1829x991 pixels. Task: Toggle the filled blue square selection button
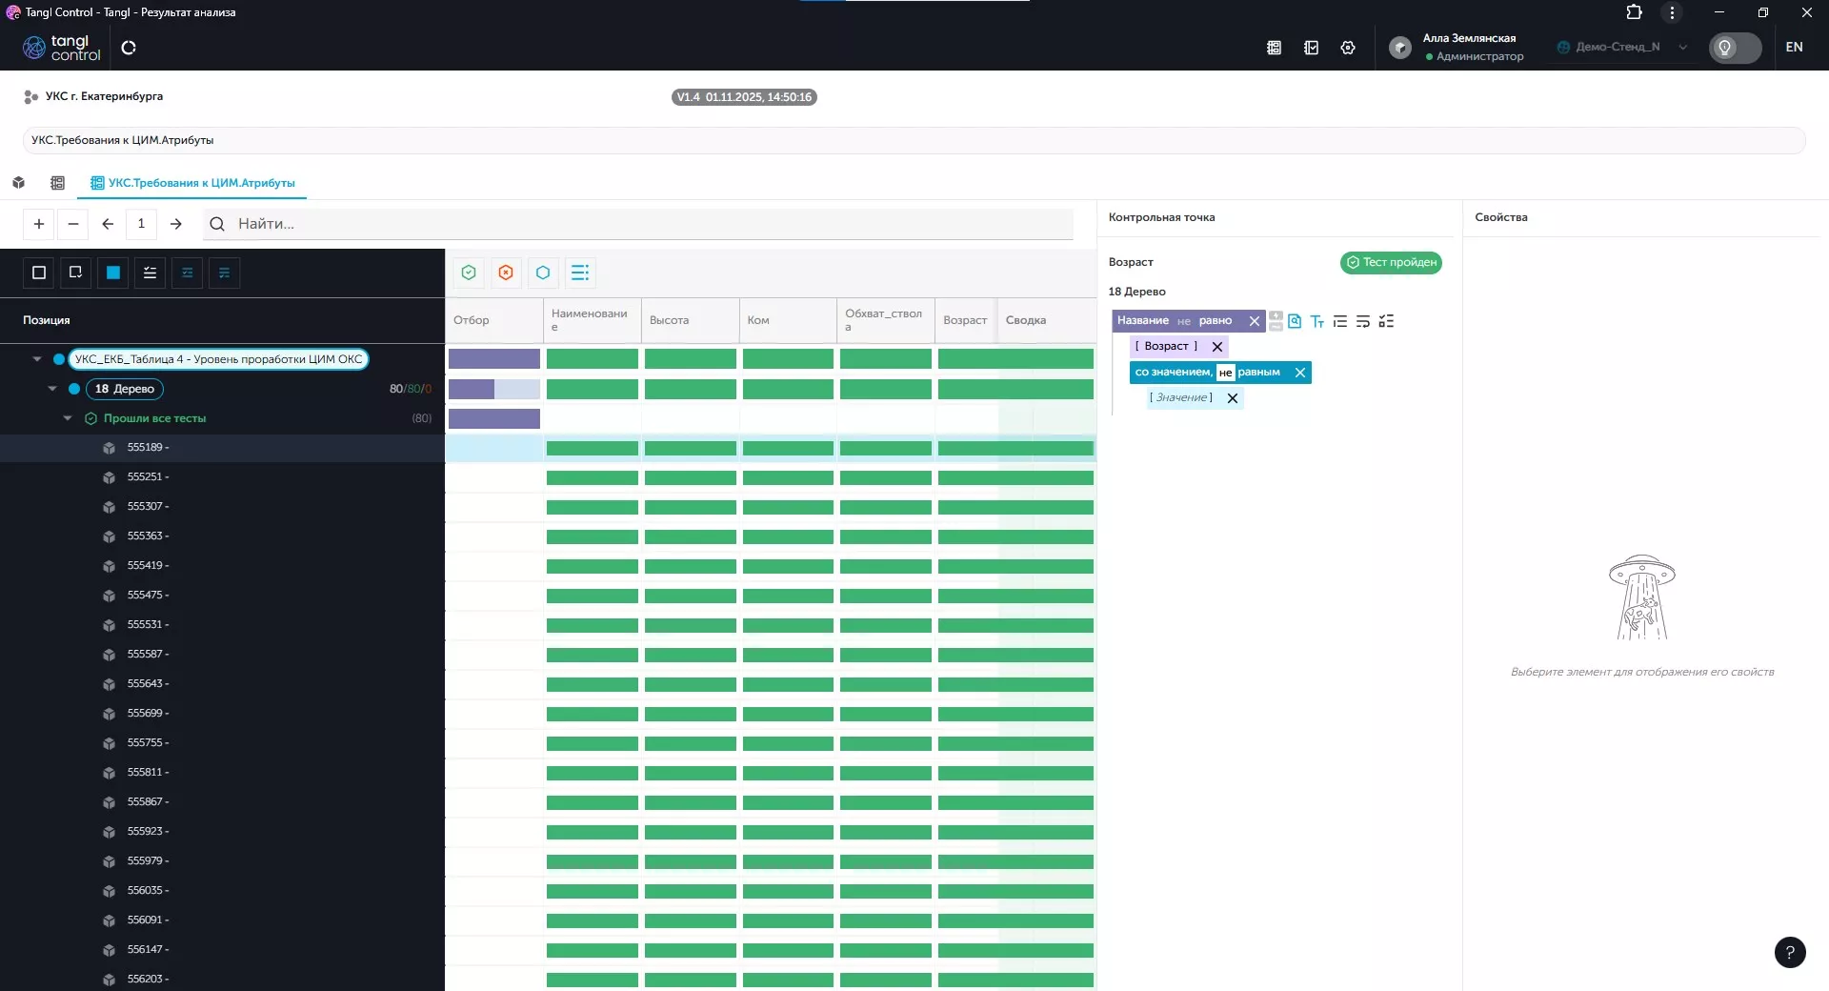click(113, 273)
